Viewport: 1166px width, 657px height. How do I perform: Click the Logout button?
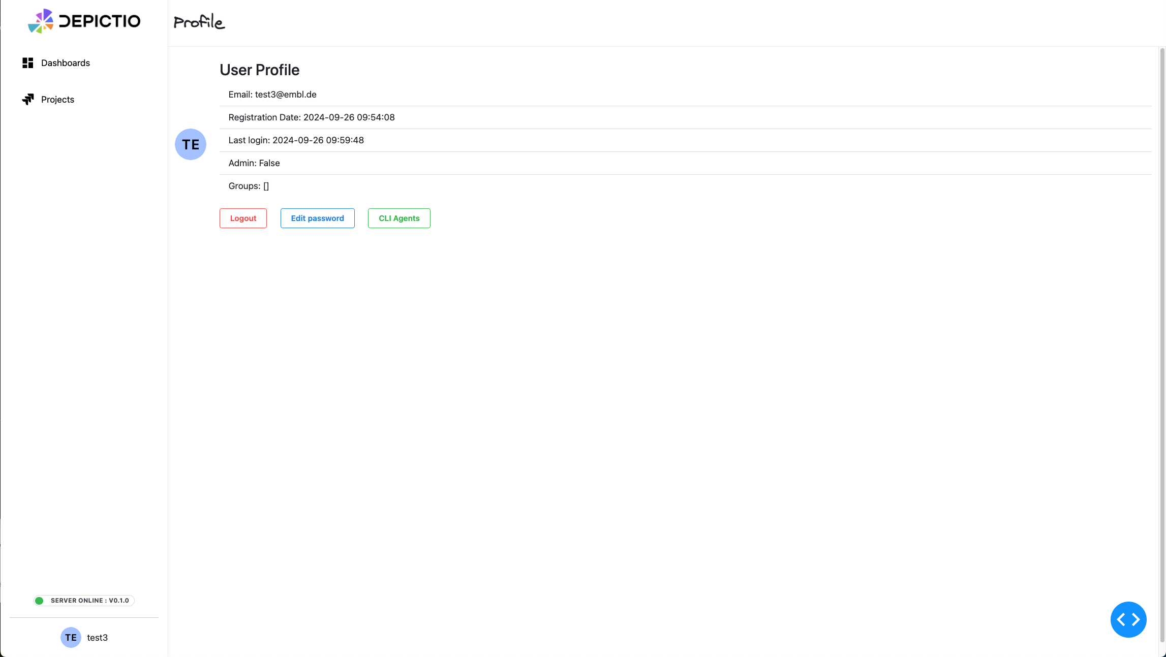[x=242, y=218]
